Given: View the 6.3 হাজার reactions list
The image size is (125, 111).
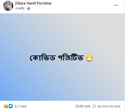Looking at the screenshot, I should (x=21, y=106).
